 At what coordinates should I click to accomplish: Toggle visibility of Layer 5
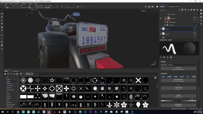(x=160, y=34)
